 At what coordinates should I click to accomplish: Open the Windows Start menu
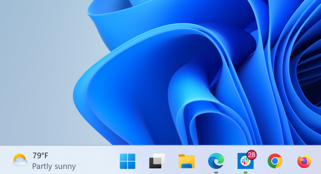pos(128,161)
